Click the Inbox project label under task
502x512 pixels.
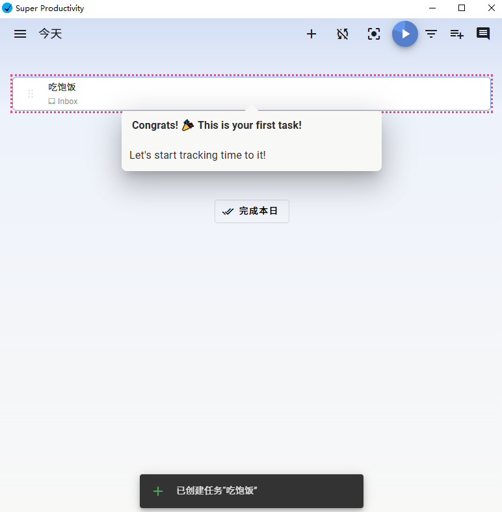[63, 101]
